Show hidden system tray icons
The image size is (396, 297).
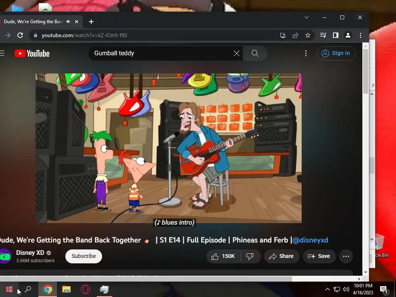click(x=327, y=289)
